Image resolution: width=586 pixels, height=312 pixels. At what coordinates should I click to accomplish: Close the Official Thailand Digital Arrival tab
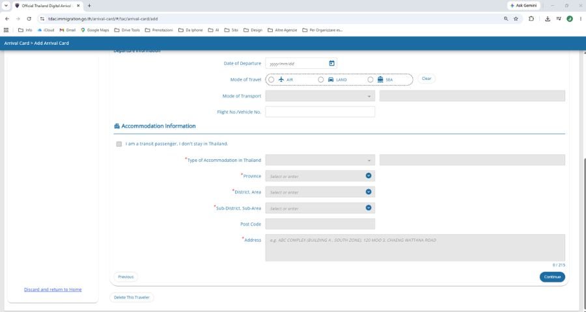coord(78,6)
